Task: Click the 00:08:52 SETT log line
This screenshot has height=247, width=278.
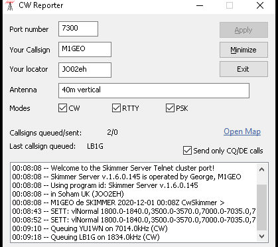Action: pyautogui.click(x=134, y=220)
